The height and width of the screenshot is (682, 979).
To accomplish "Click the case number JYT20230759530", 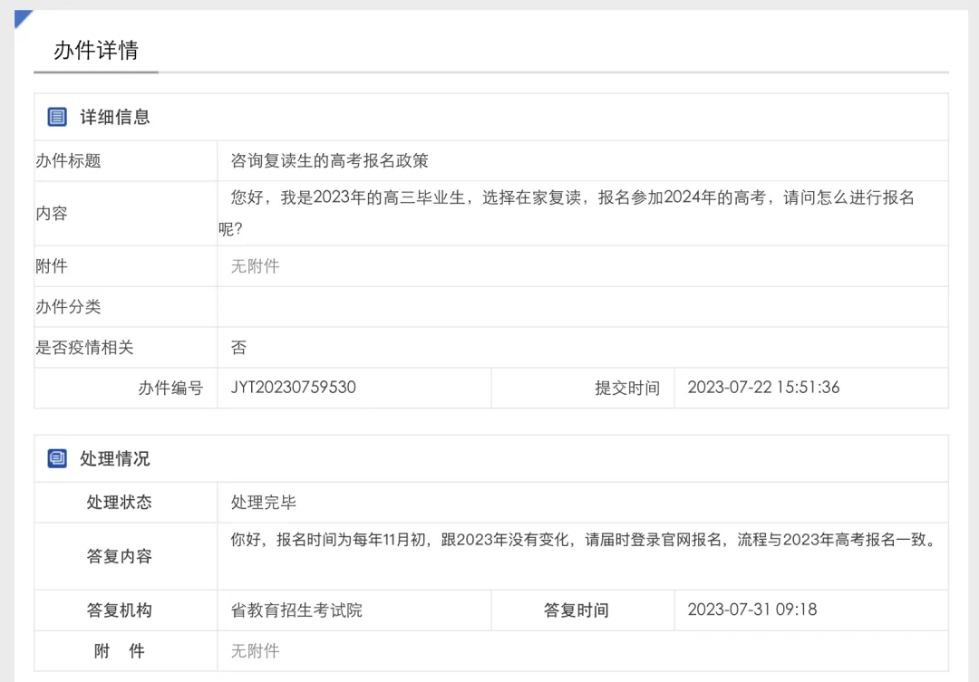I will pos(293,388).
